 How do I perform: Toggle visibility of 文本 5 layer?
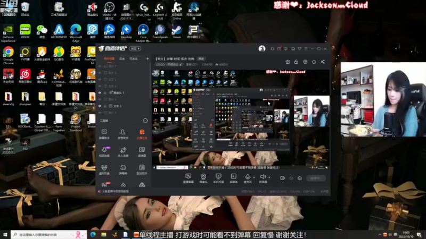[x=100, y=79]
